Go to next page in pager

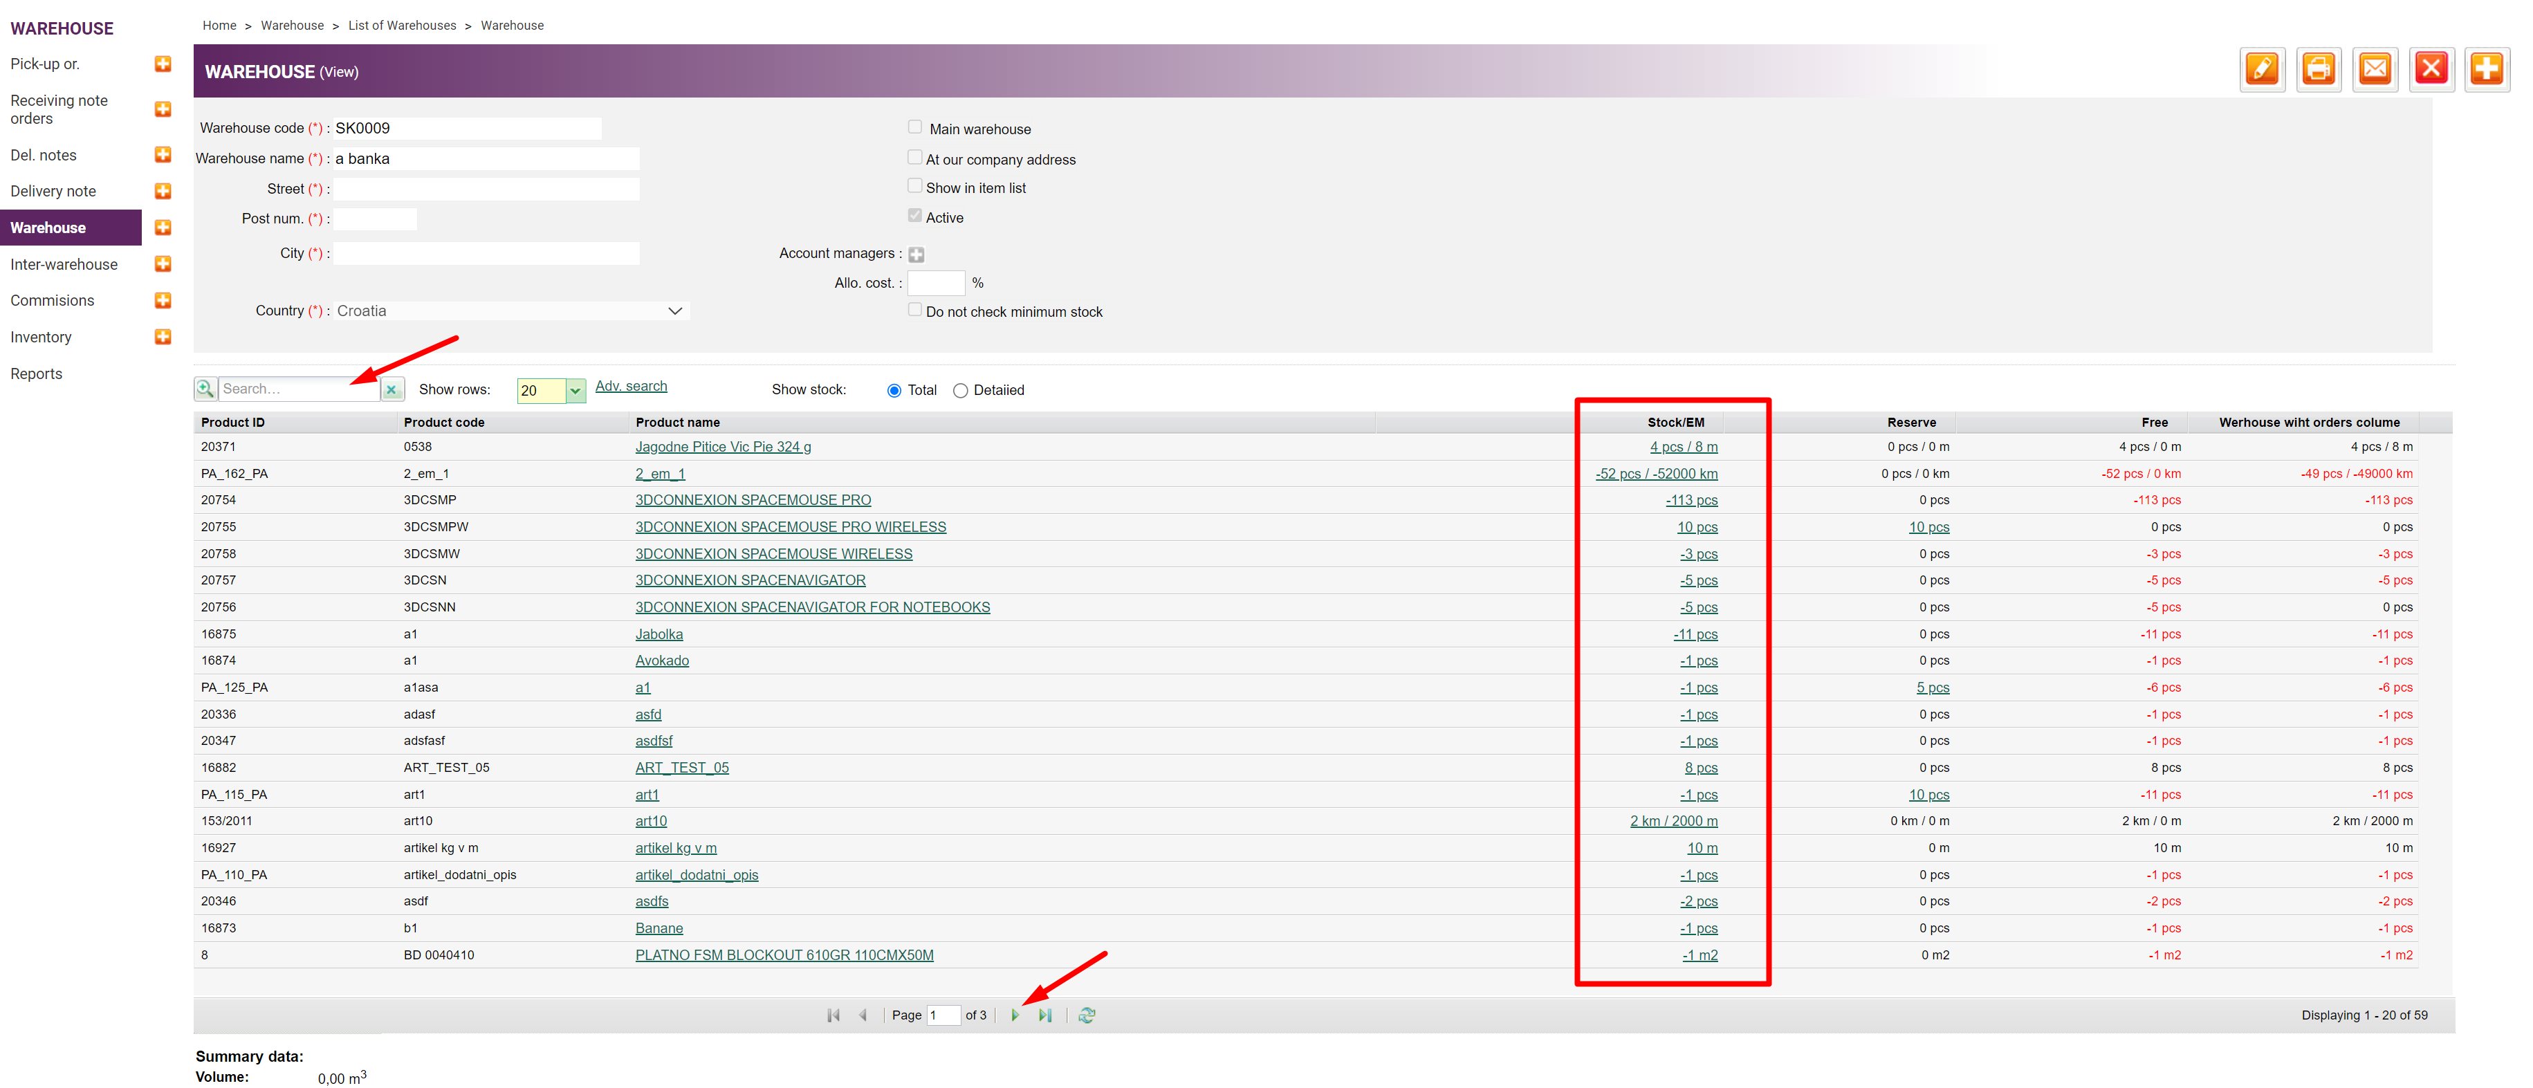pyautogui.click(x=1015, y=1015)
